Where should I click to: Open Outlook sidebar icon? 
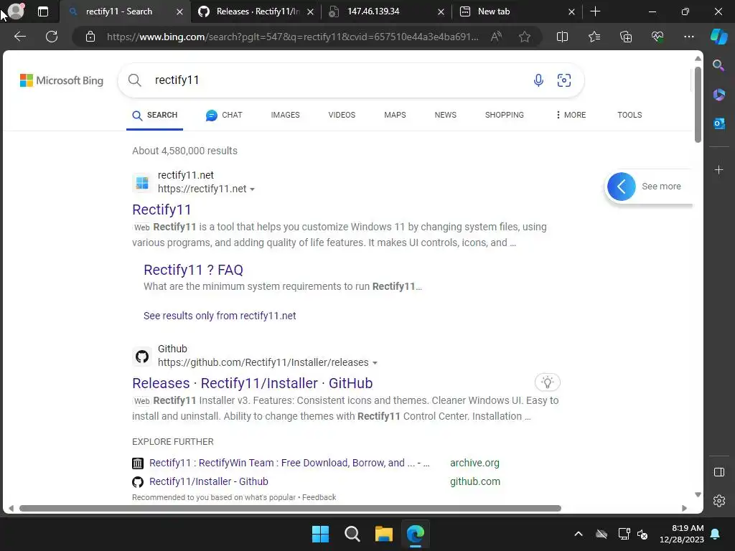tap(718, 123)
